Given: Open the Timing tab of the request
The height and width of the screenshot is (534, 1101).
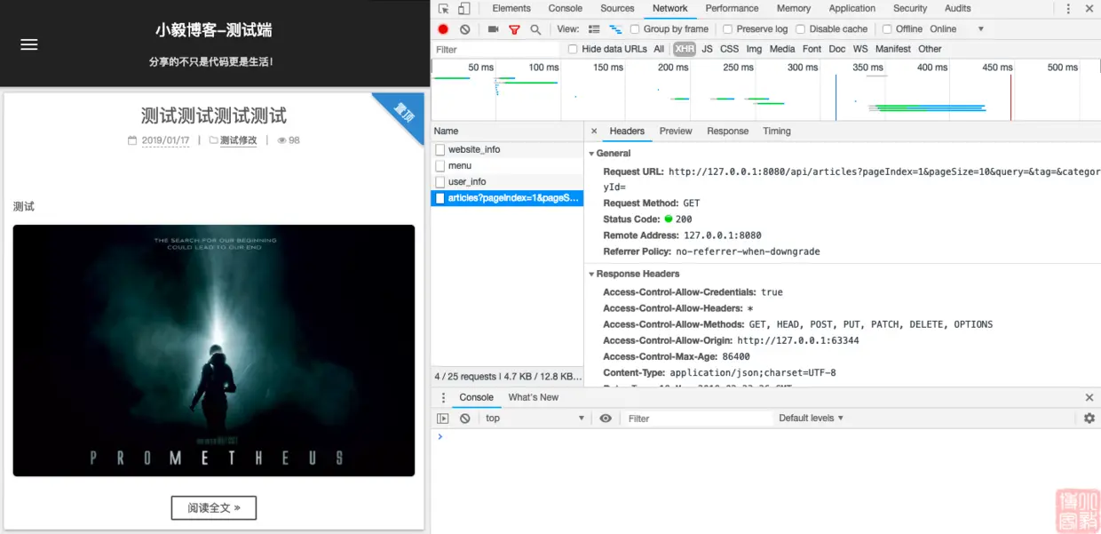Looking at the screenshot, I should coord(777,131).
